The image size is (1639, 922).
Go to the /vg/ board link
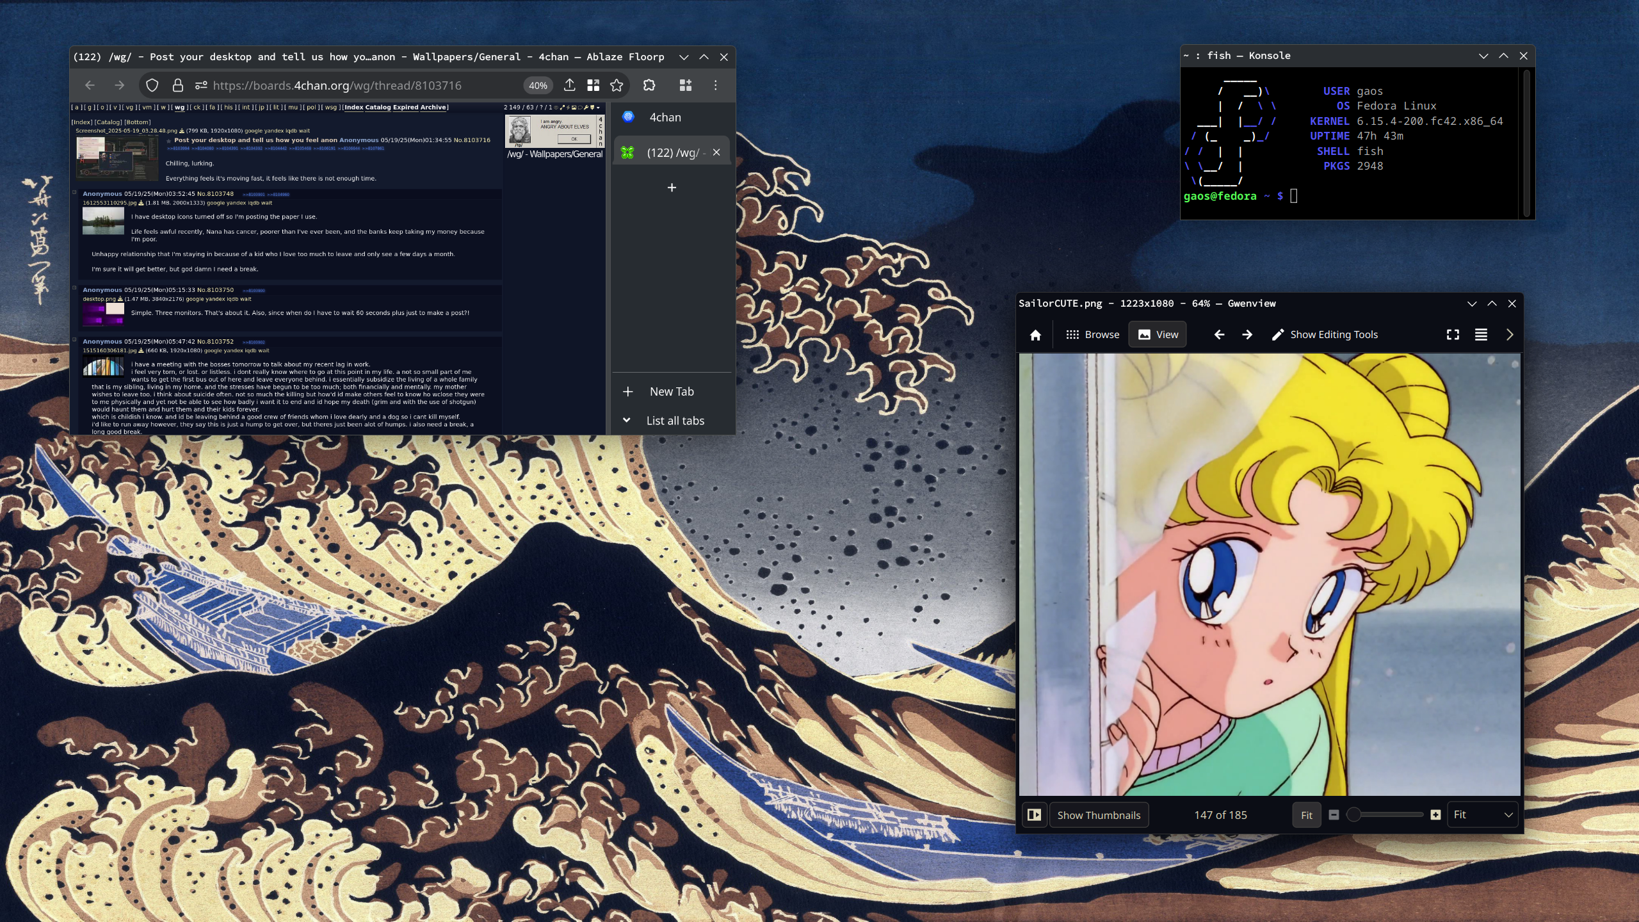[129, 108]
